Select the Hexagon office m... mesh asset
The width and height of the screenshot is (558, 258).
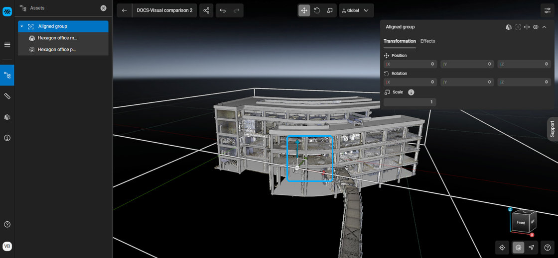point(63,38)
